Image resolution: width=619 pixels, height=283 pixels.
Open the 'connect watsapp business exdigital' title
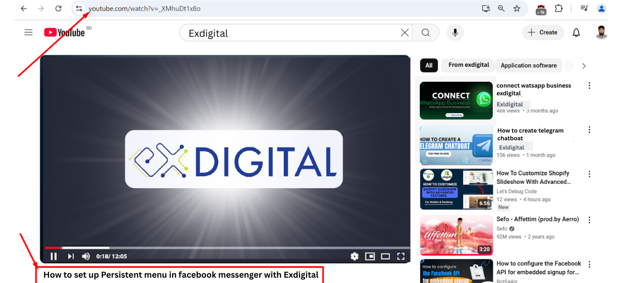534,89
